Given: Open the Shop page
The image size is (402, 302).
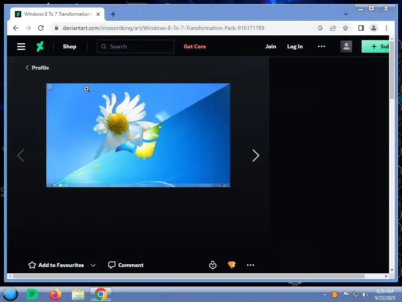Looking at the screenshot, I should click(69, 46).
